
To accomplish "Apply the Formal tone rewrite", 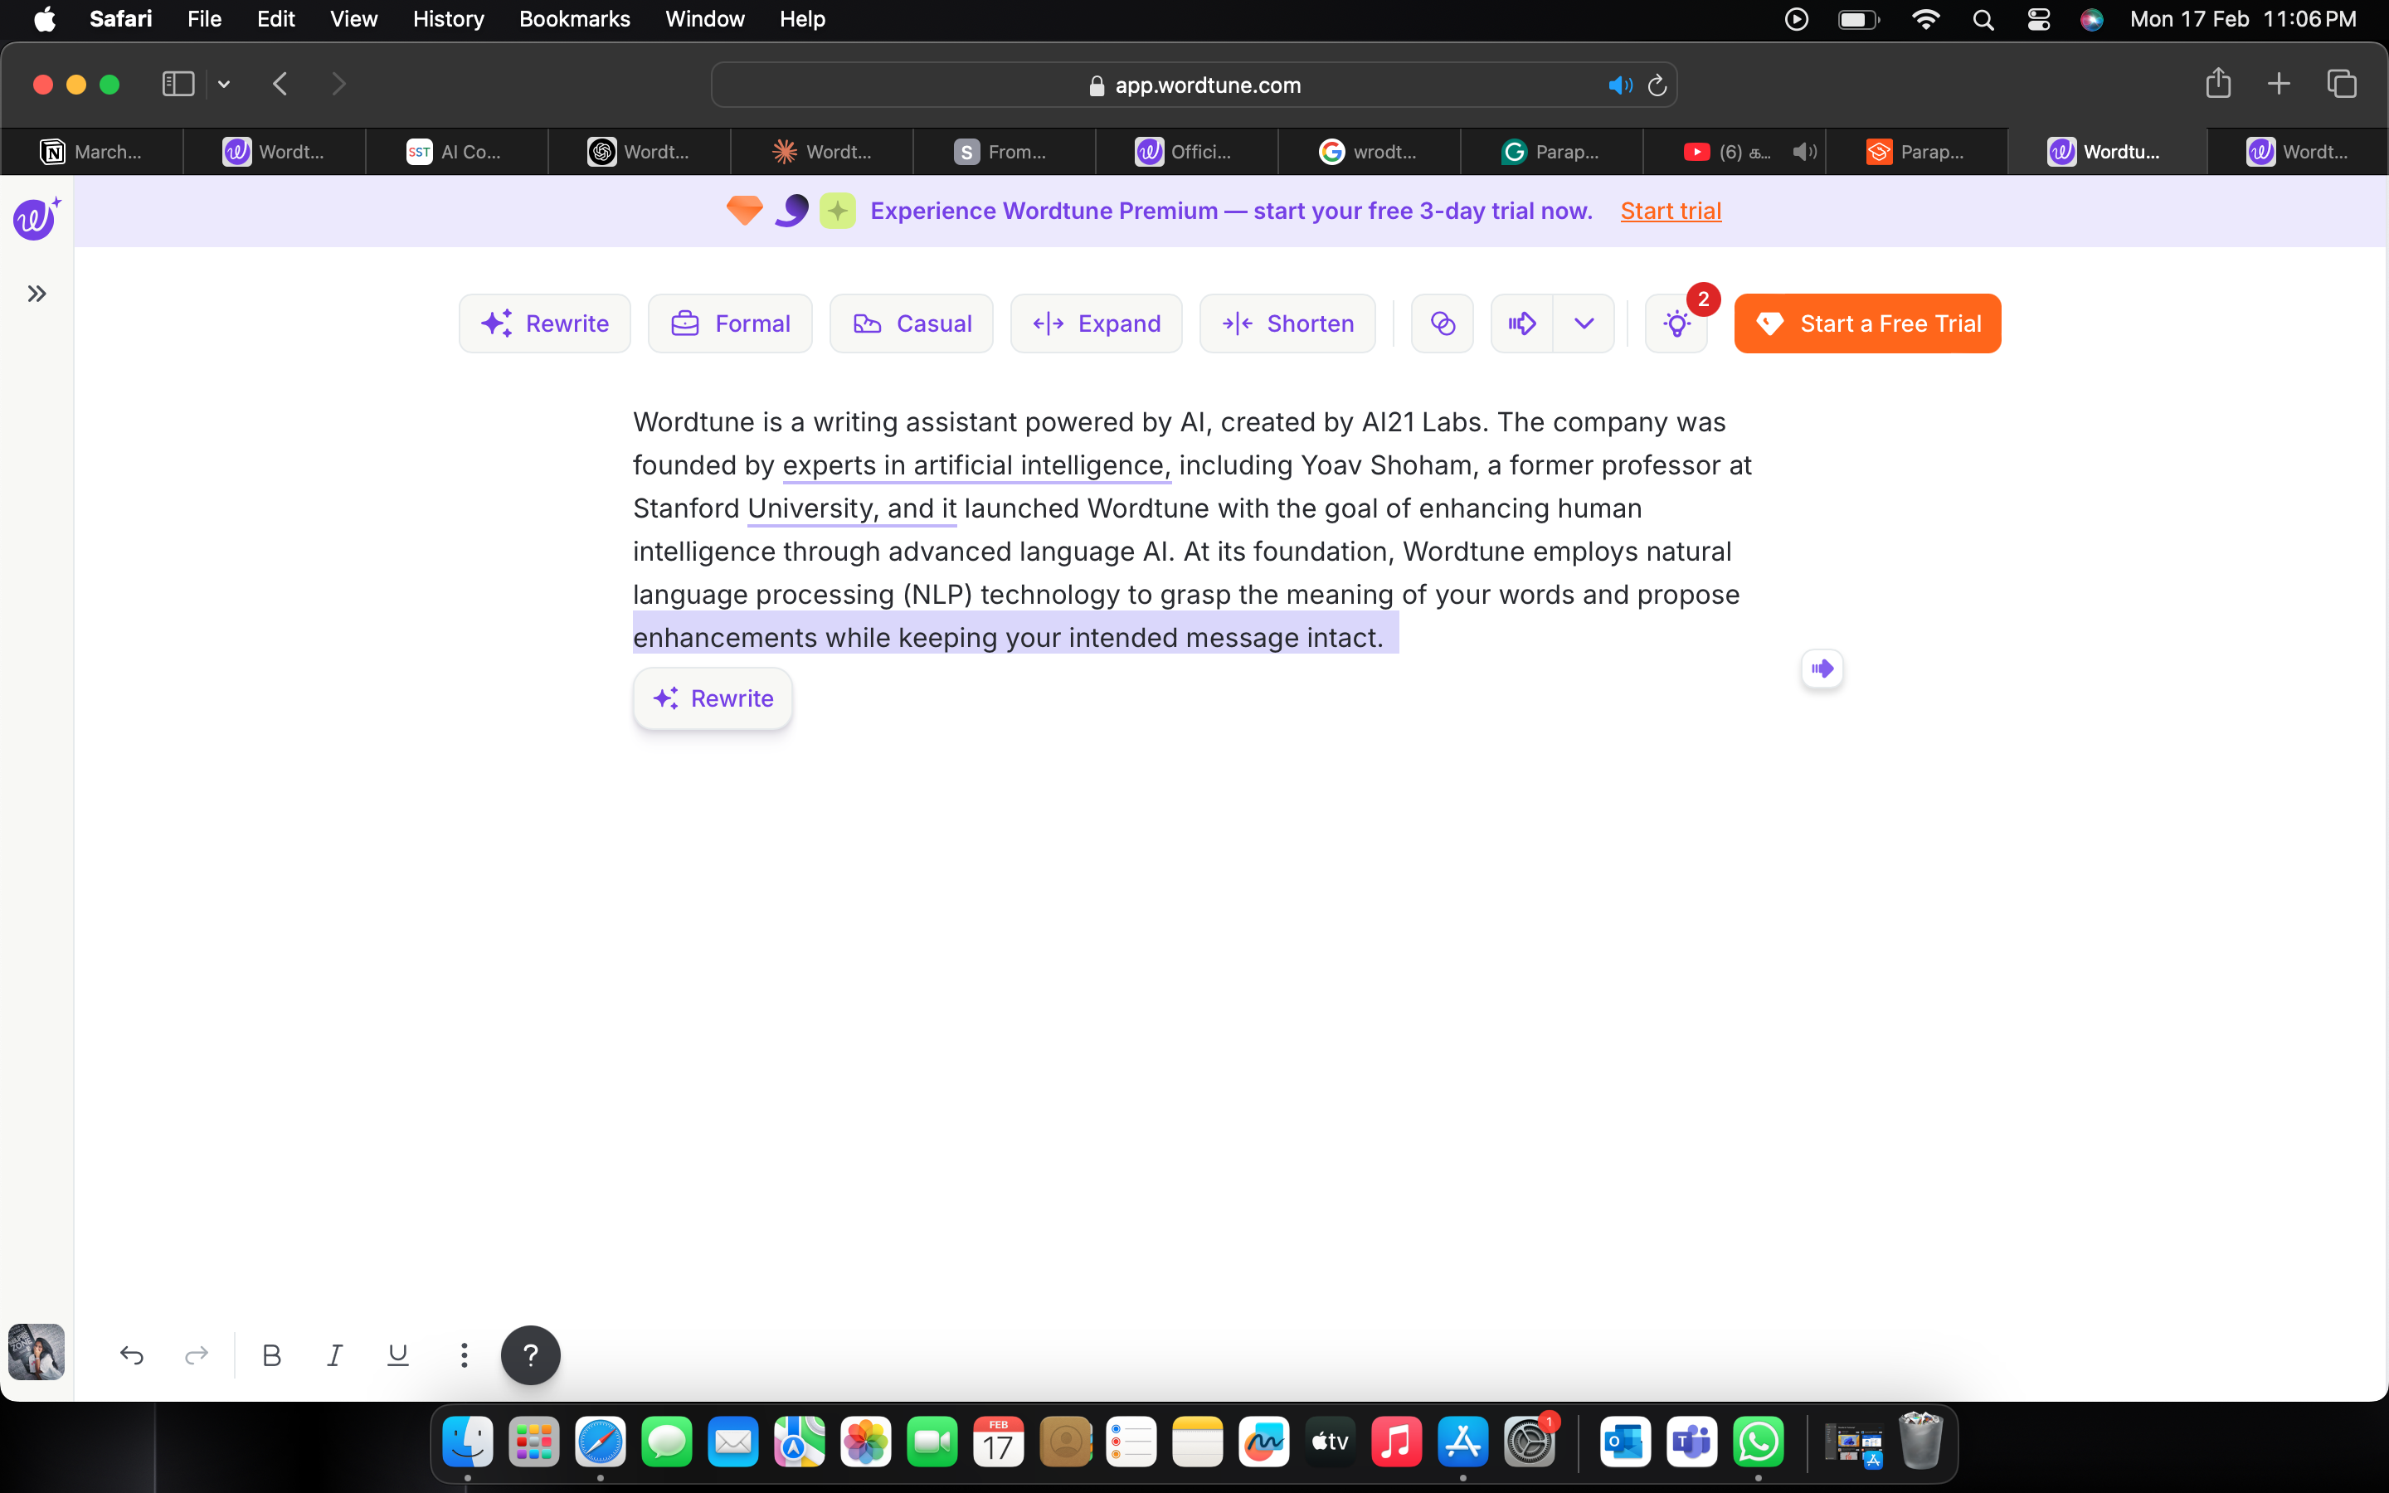I will [731, 323].
